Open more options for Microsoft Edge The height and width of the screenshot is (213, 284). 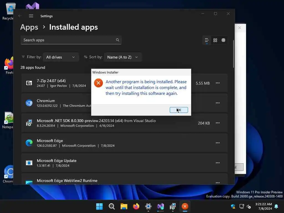[x=217, y=143]
